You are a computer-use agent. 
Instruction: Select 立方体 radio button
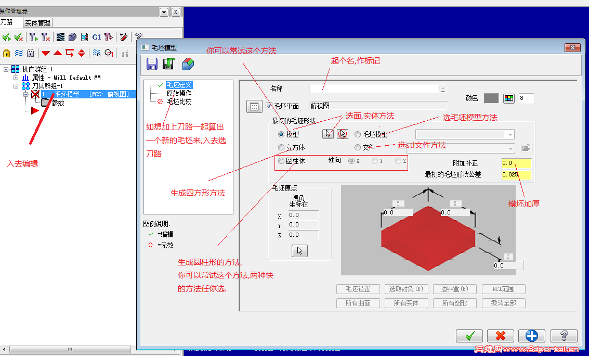(281, 147)
